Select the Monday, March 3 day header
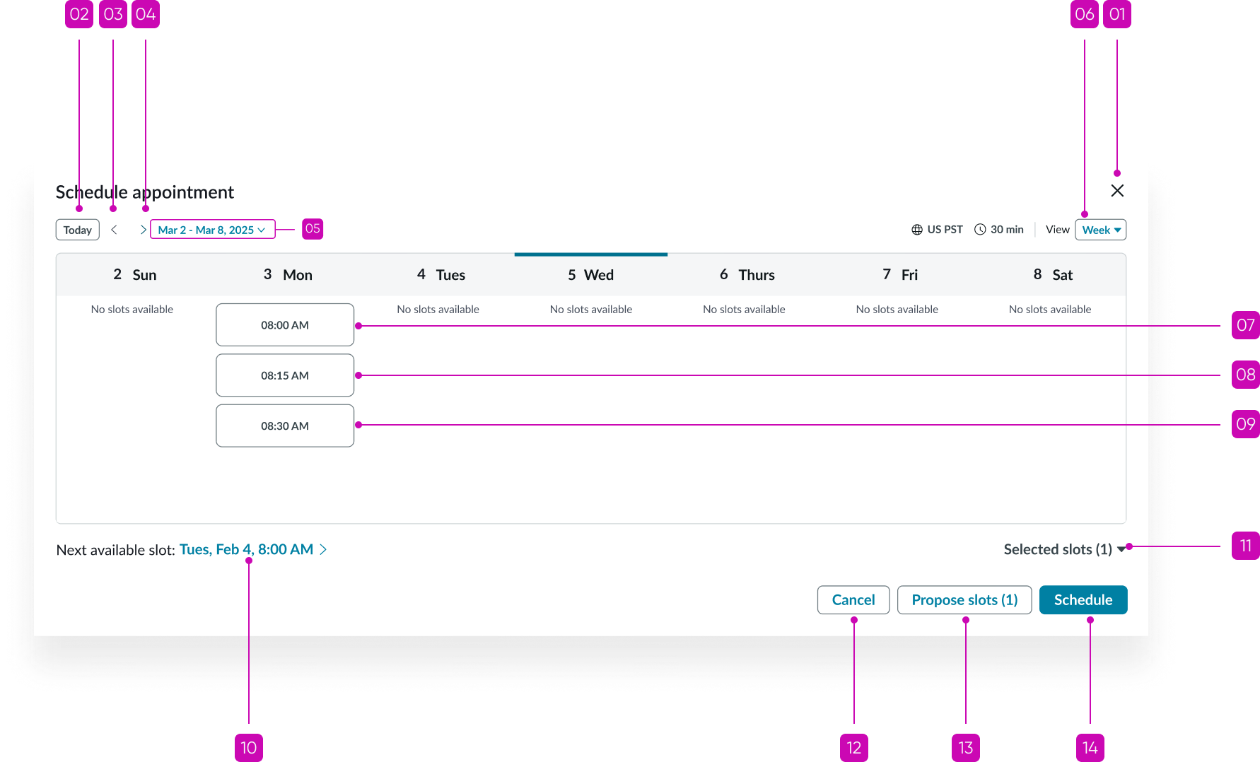 [288, 274]
